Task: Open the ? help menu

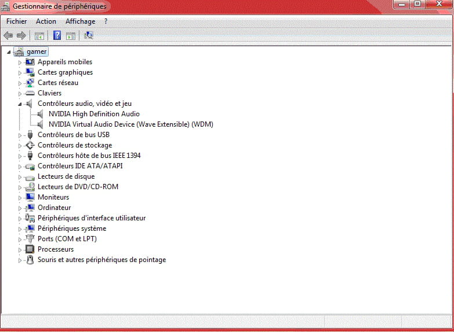Action: [106, 21]
